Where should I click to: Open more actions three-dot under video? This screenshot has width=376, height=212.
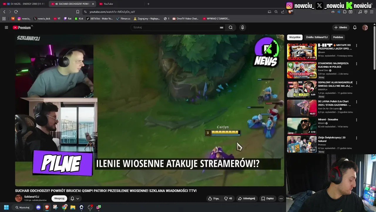281,198
